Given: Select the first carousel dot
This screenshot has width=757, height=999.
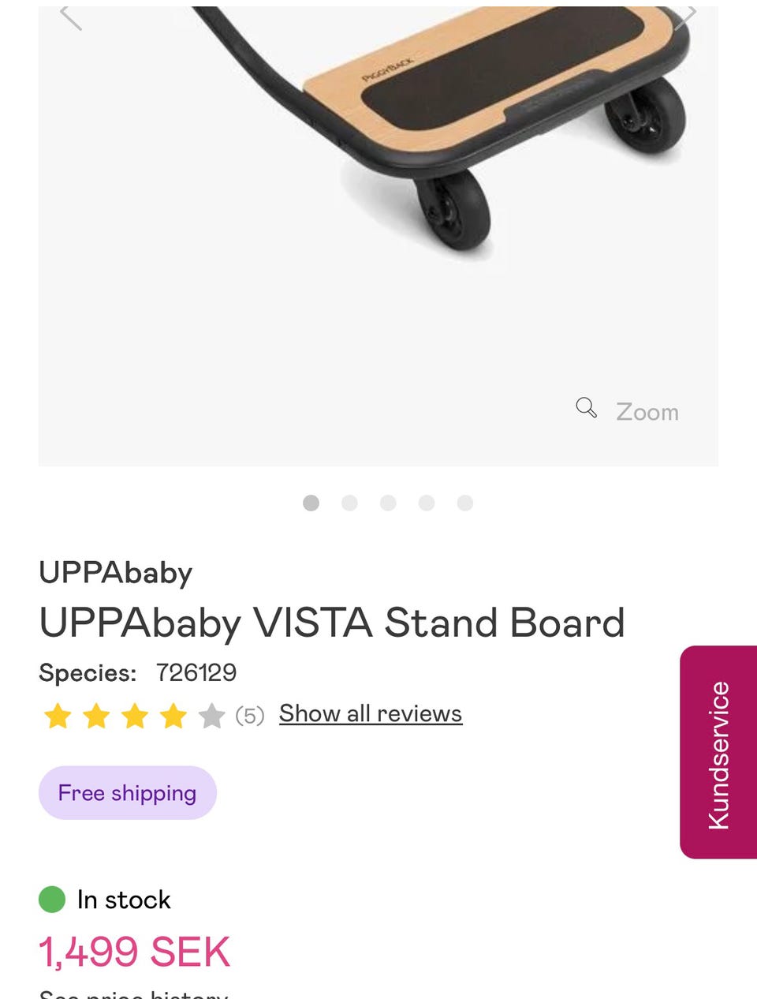Looking at the screenshot, I should point(311,503).
